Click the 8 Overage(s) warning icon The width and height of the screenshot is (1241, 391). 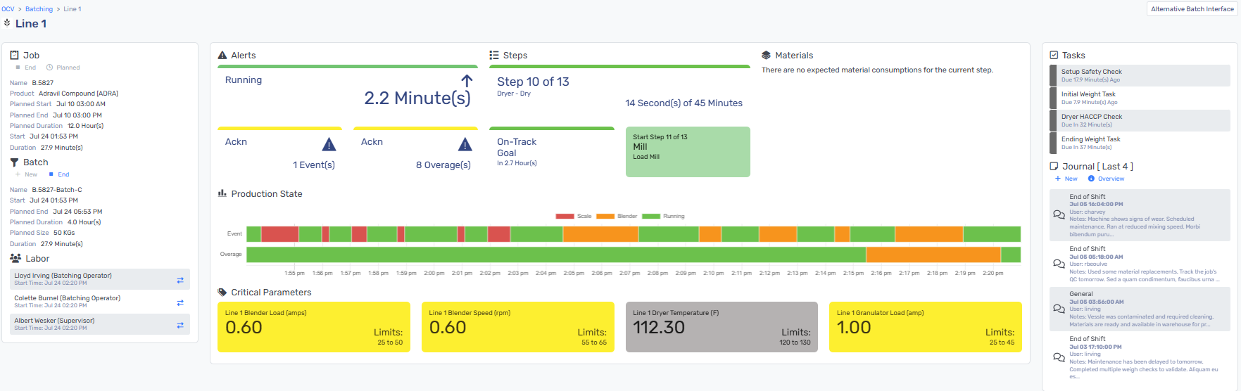pos(465,144)
